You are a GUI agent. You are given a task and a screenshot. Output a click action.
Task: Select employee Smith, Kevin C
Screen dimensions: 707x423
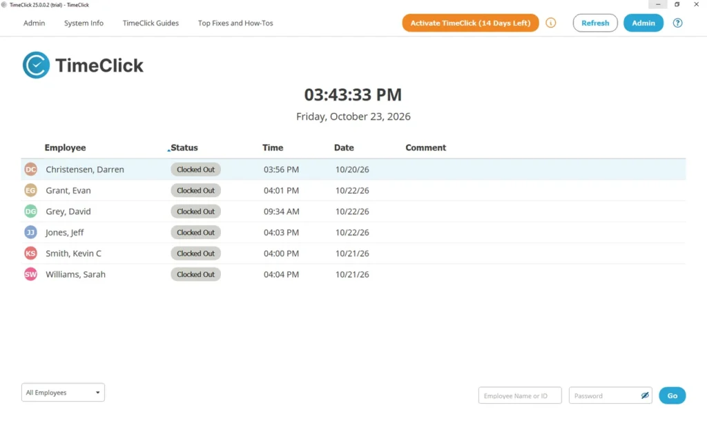73,254
